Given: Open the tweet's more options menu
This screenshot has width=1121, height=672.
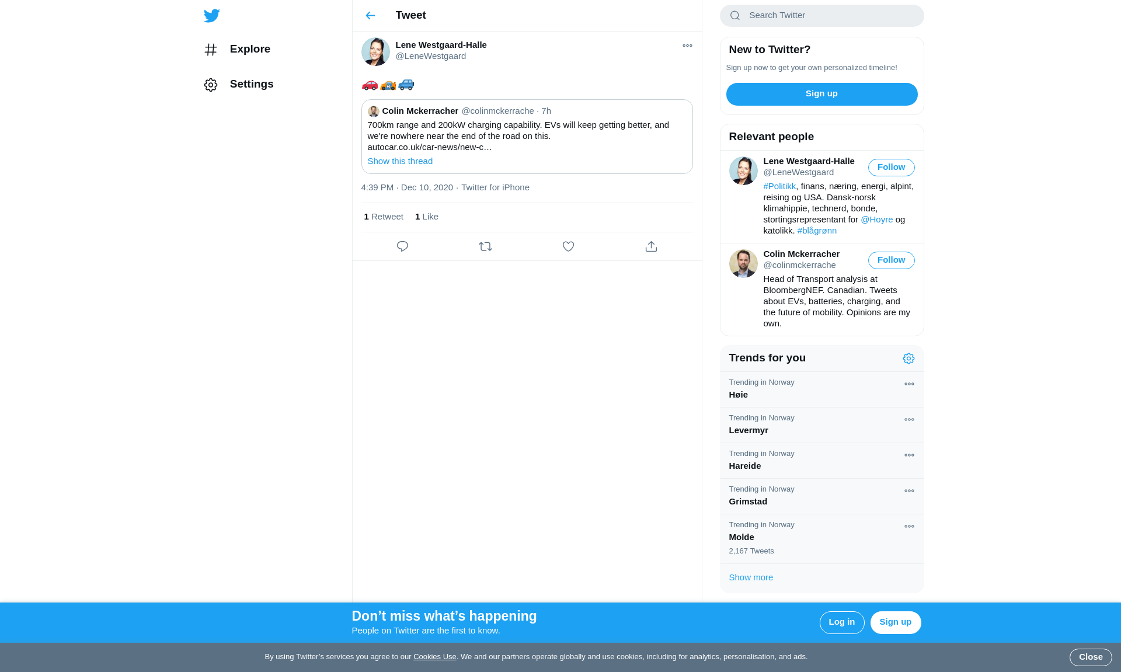Looking at the screenshot, I should (x=687, y=46).
